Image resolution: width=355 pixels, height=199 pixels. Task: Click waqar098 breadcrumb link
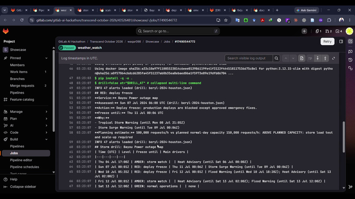tap(134, 42)
